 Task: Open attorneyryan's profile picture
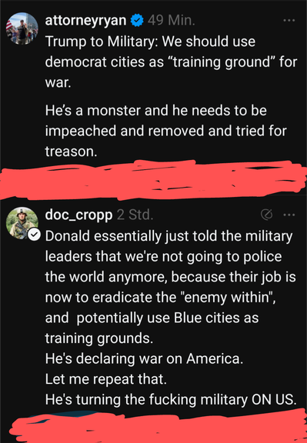tap(22, 28)
